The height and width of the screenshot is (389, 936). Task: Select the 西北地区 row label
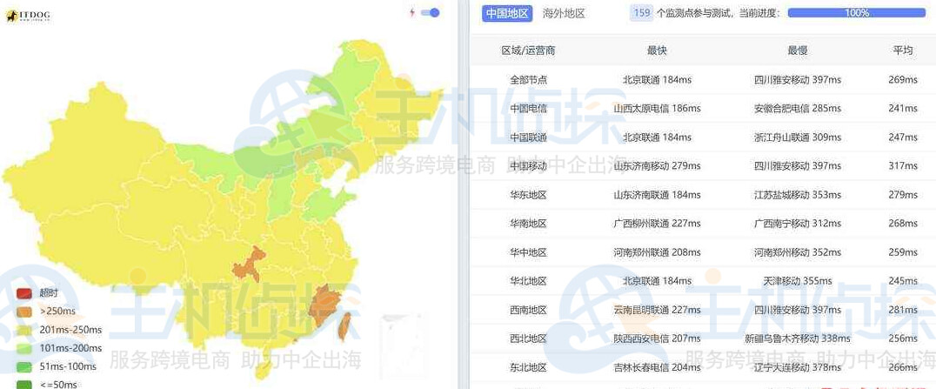528,339
